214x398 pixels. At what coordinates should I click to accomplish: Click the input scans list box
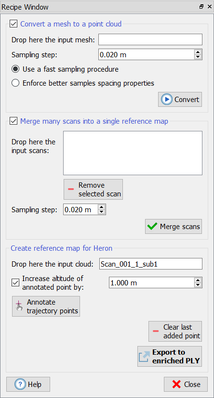pyautogui.click(x=133, y=153)
